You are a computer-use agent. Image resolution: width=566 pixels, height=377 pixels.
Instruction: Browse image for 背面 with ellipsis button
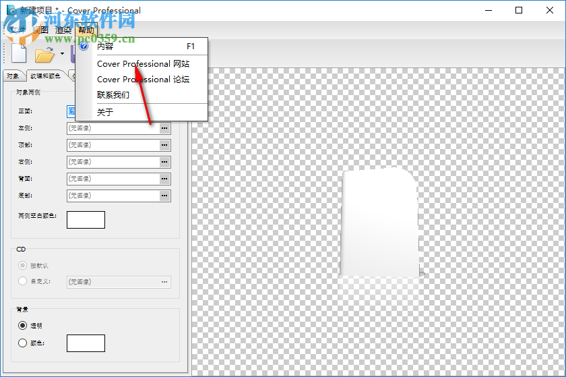pyautogui.click(x=164, y=179)
